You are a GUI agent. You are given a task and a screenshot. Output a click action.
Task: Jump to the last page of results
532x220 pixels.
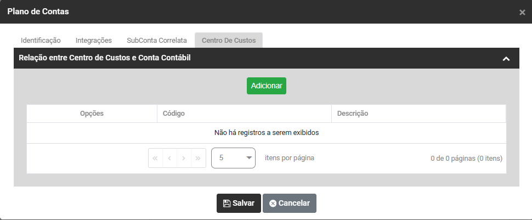198,158
